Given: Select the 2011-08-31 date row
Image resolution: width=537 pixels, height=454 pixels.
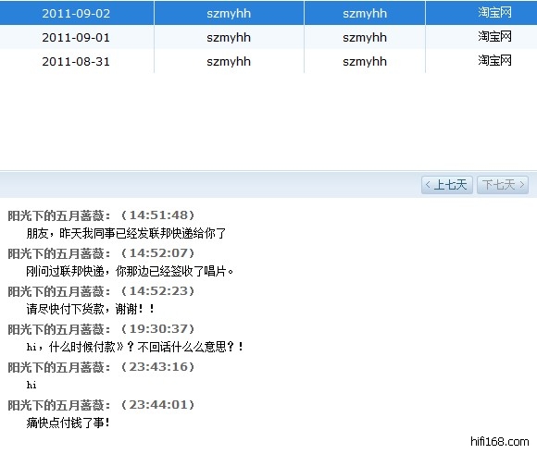Looking at the screenshot, I should pyautogui.click(x=268, y=61).
